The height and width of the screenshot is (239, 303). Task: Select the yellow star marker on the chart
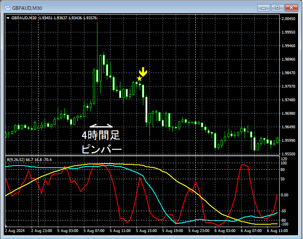coord(139,79)
